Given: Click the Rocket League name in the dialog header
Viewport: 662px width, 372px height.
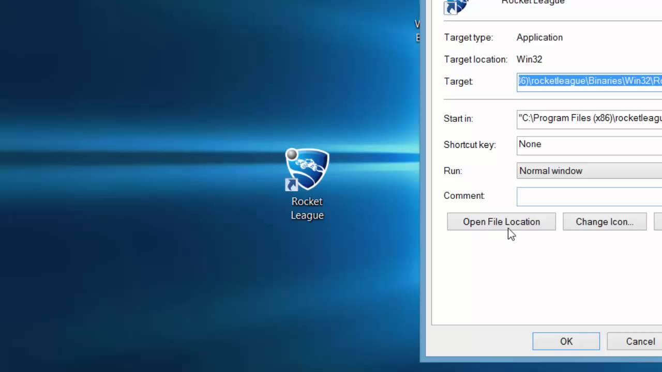Looking at the screenshot, I should pos(533,2).
